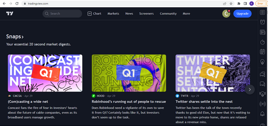
Task: Click the TWTR Twitter bird icon
Action: coord(177,96)
